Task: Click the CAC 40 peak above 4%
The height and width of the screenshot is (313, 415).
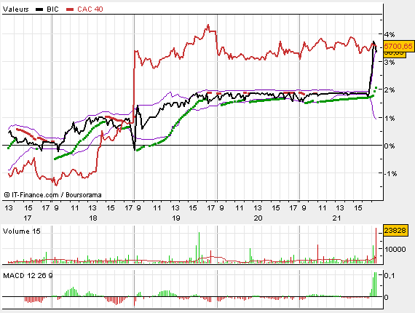Action: (208, 25)
